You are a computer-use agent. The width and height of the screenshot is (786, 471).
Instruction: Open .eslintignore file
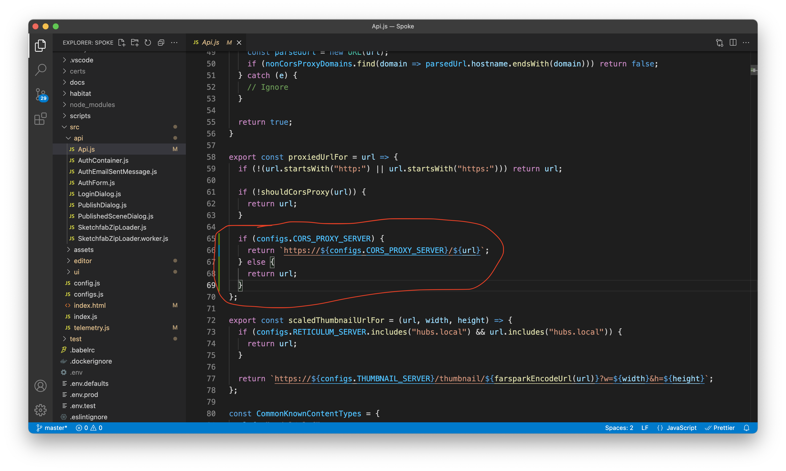click(119, 417)
